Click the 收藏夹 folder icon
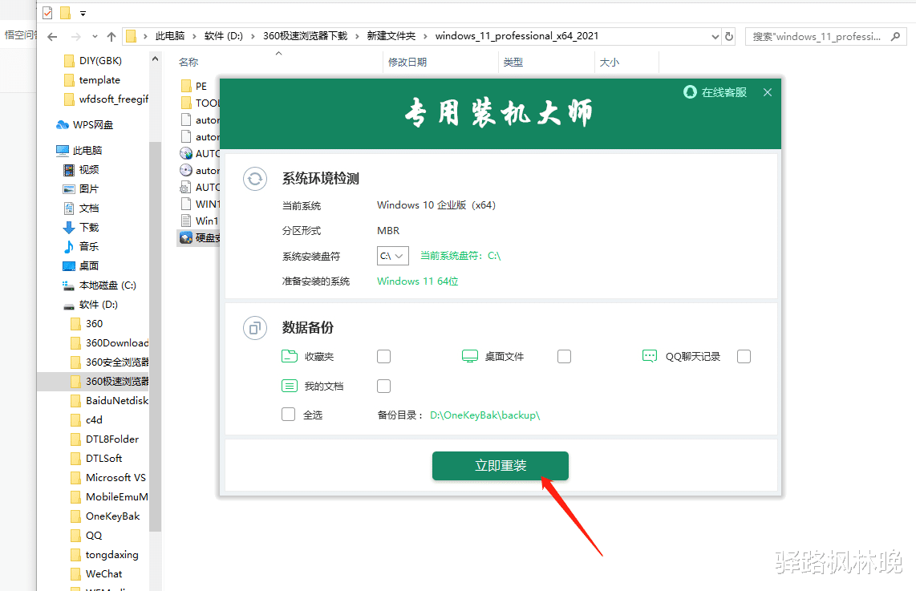This screenshot has width=916, height=591. pyautogui.click(x=290, y=356)
